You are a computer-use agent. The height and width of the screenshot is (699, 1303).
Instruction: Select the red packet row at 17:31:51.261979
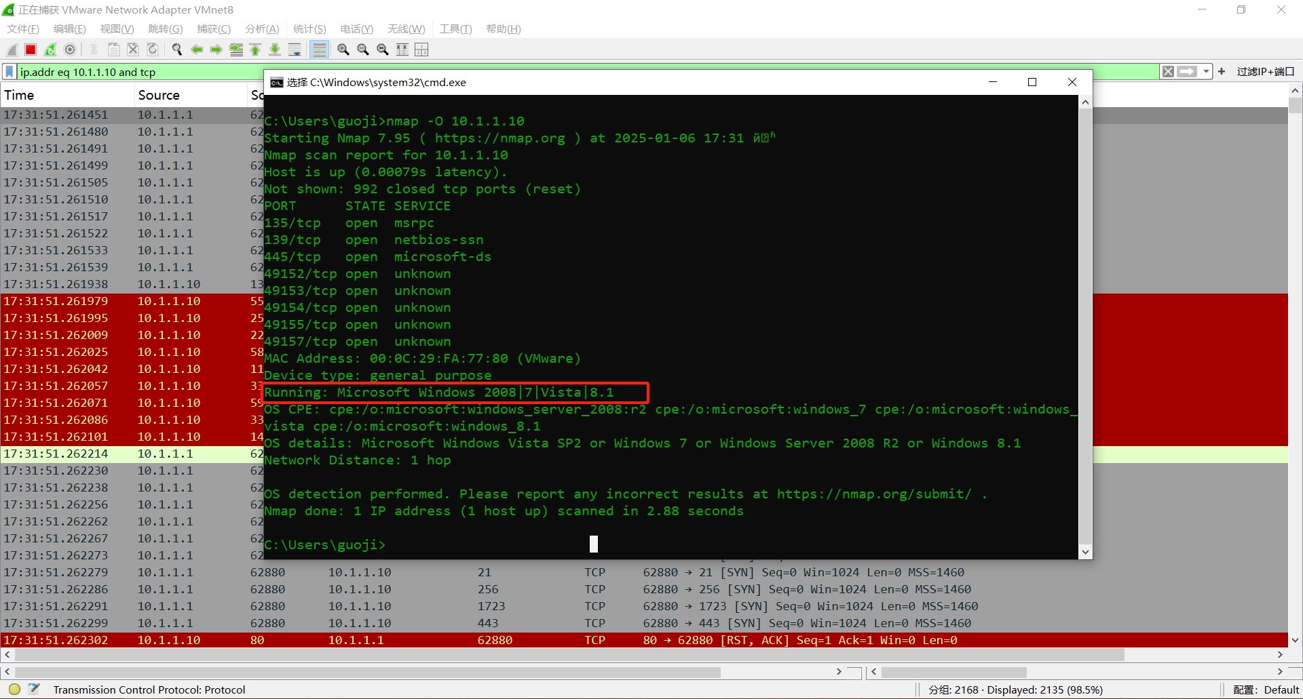point(645,301)
